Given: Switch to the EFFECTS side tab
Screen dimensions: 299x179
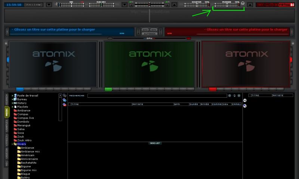Looking at the screenshot, I should pos(6,141).
